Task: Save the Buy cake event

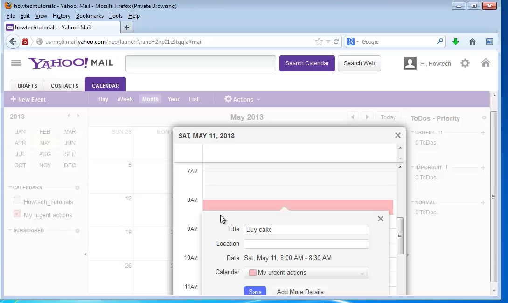Action: point(255,291)
